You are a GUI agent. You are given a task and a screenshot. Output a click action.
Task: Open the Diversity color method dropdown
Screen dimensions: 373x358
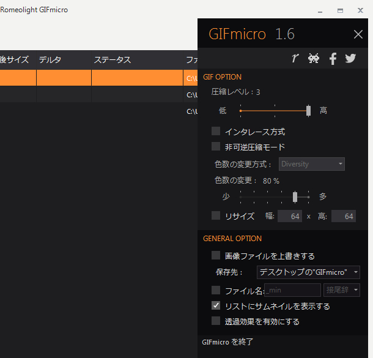click(x=312, y=164)
